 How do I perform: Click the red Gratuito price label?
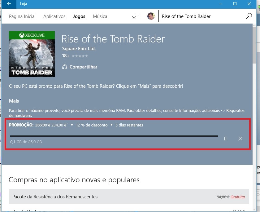(238, 197)
